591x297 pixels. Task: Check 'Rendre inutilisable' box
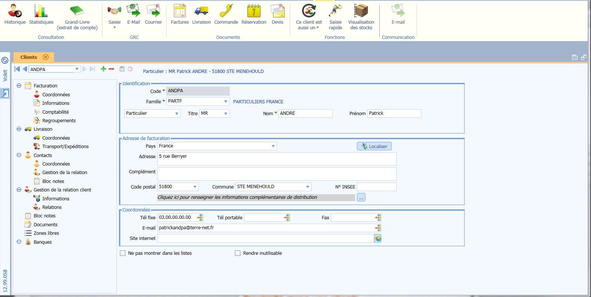[x=238, y=253]
